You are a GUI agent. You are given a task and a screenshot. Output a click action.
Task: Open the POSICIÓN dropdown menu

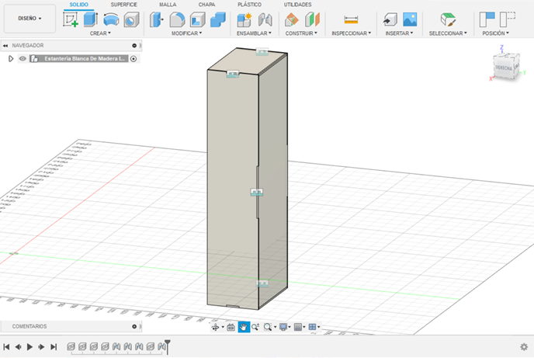click(495, 33)
